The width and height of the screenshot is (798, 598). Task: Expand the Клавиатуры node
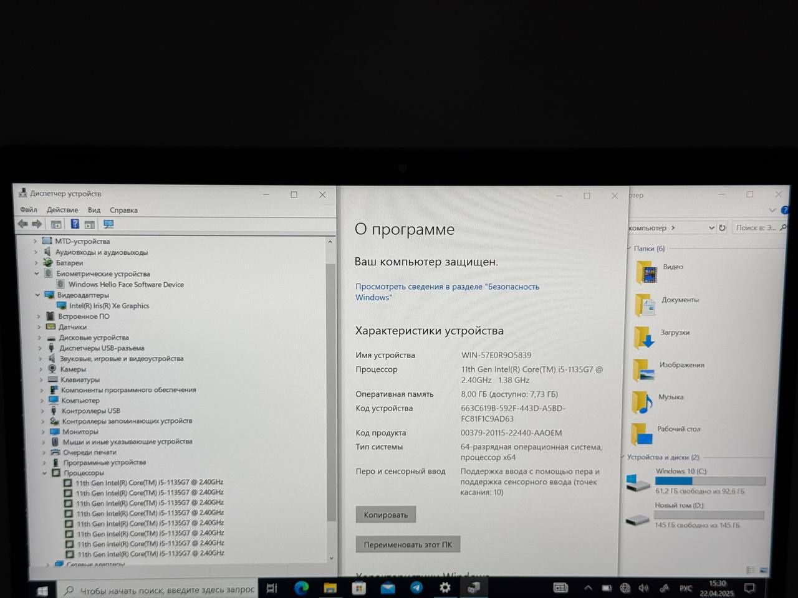(x=41, y=379)
